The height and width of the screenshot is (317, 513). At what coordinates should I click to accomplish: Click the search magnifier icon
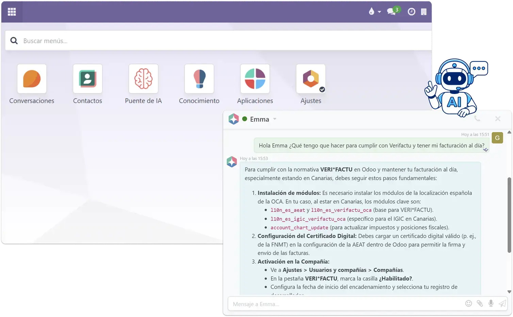pyautogui.click(x=14, y=41)
